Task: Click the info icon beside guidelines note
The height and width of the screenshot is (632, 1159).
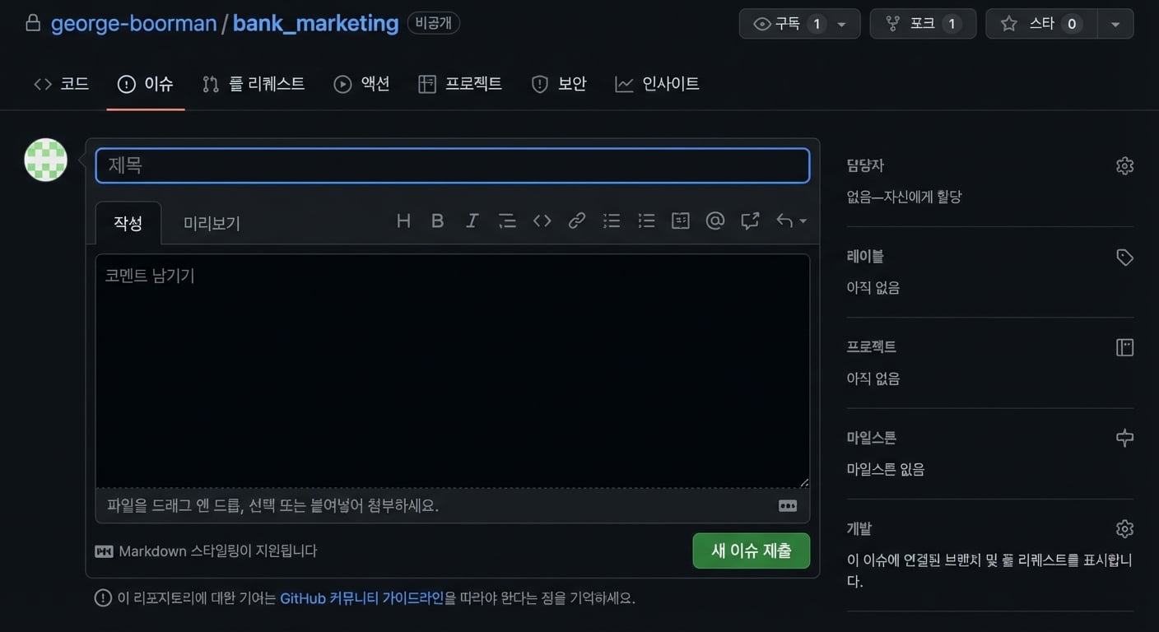Action: 103,598
